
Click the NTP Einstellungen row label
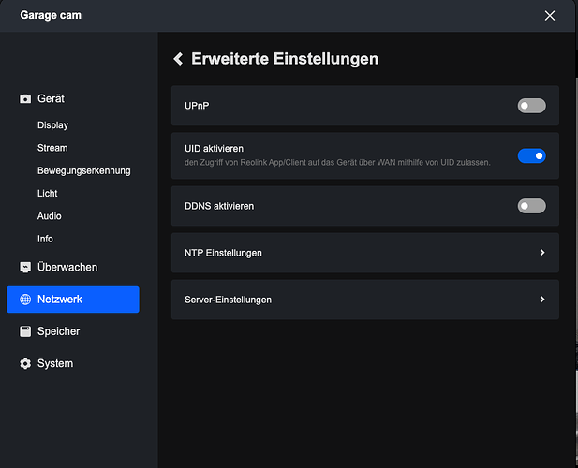(223, 253)
